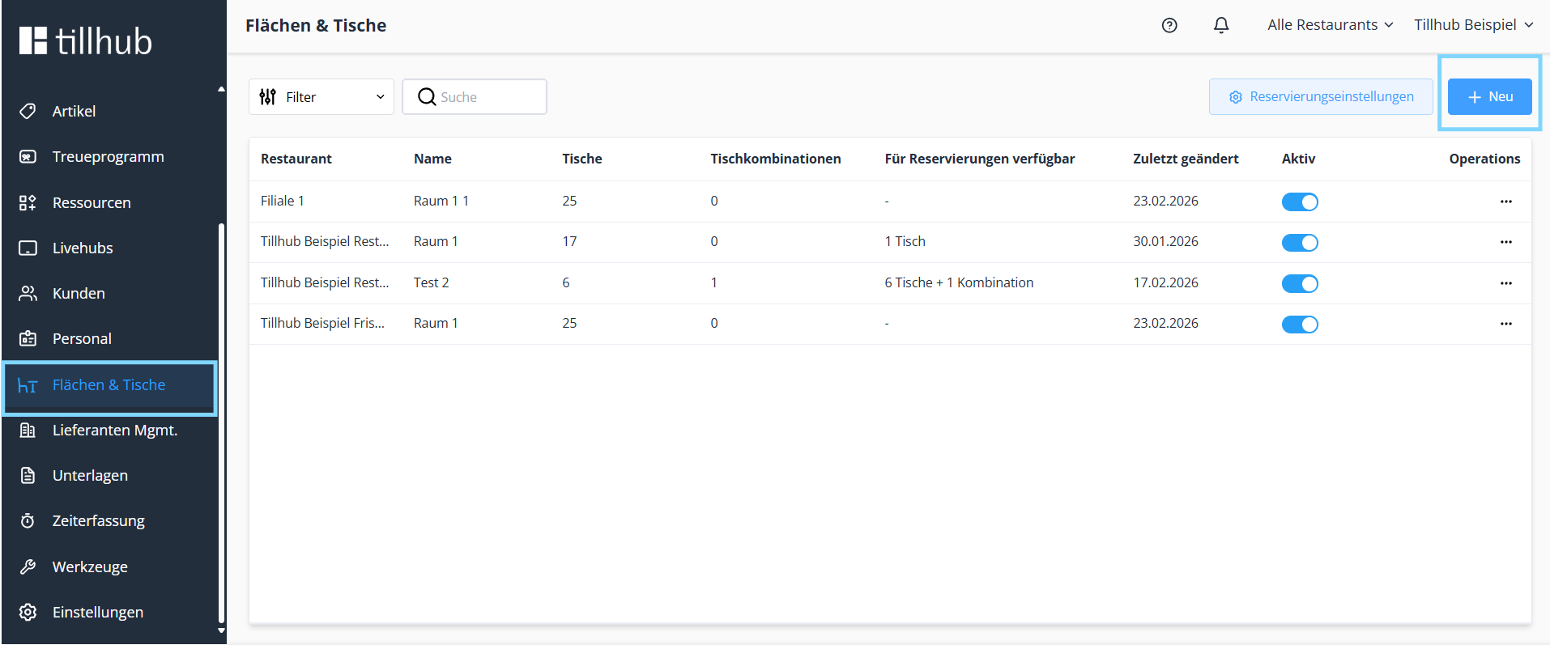Open the Einstellungen menu item
The width and height of the screenshot is (1550, 645).
[x=97, y=612]
